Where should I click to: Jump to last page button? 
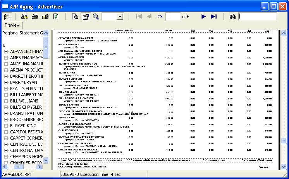pyautogui.click(x=214, y=17)
